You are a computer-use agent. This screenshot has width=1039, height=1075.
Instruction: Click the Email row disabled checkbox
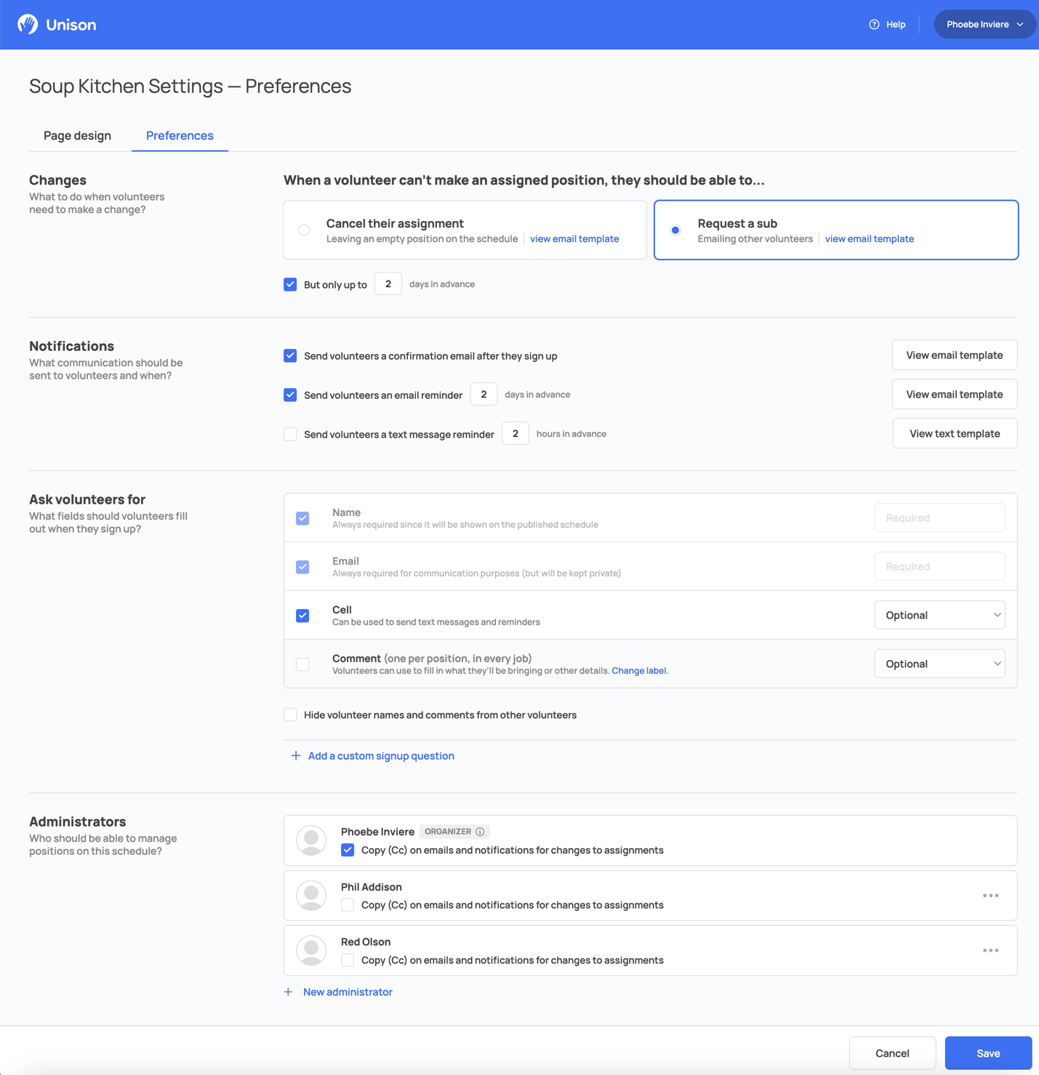point(302,567)
